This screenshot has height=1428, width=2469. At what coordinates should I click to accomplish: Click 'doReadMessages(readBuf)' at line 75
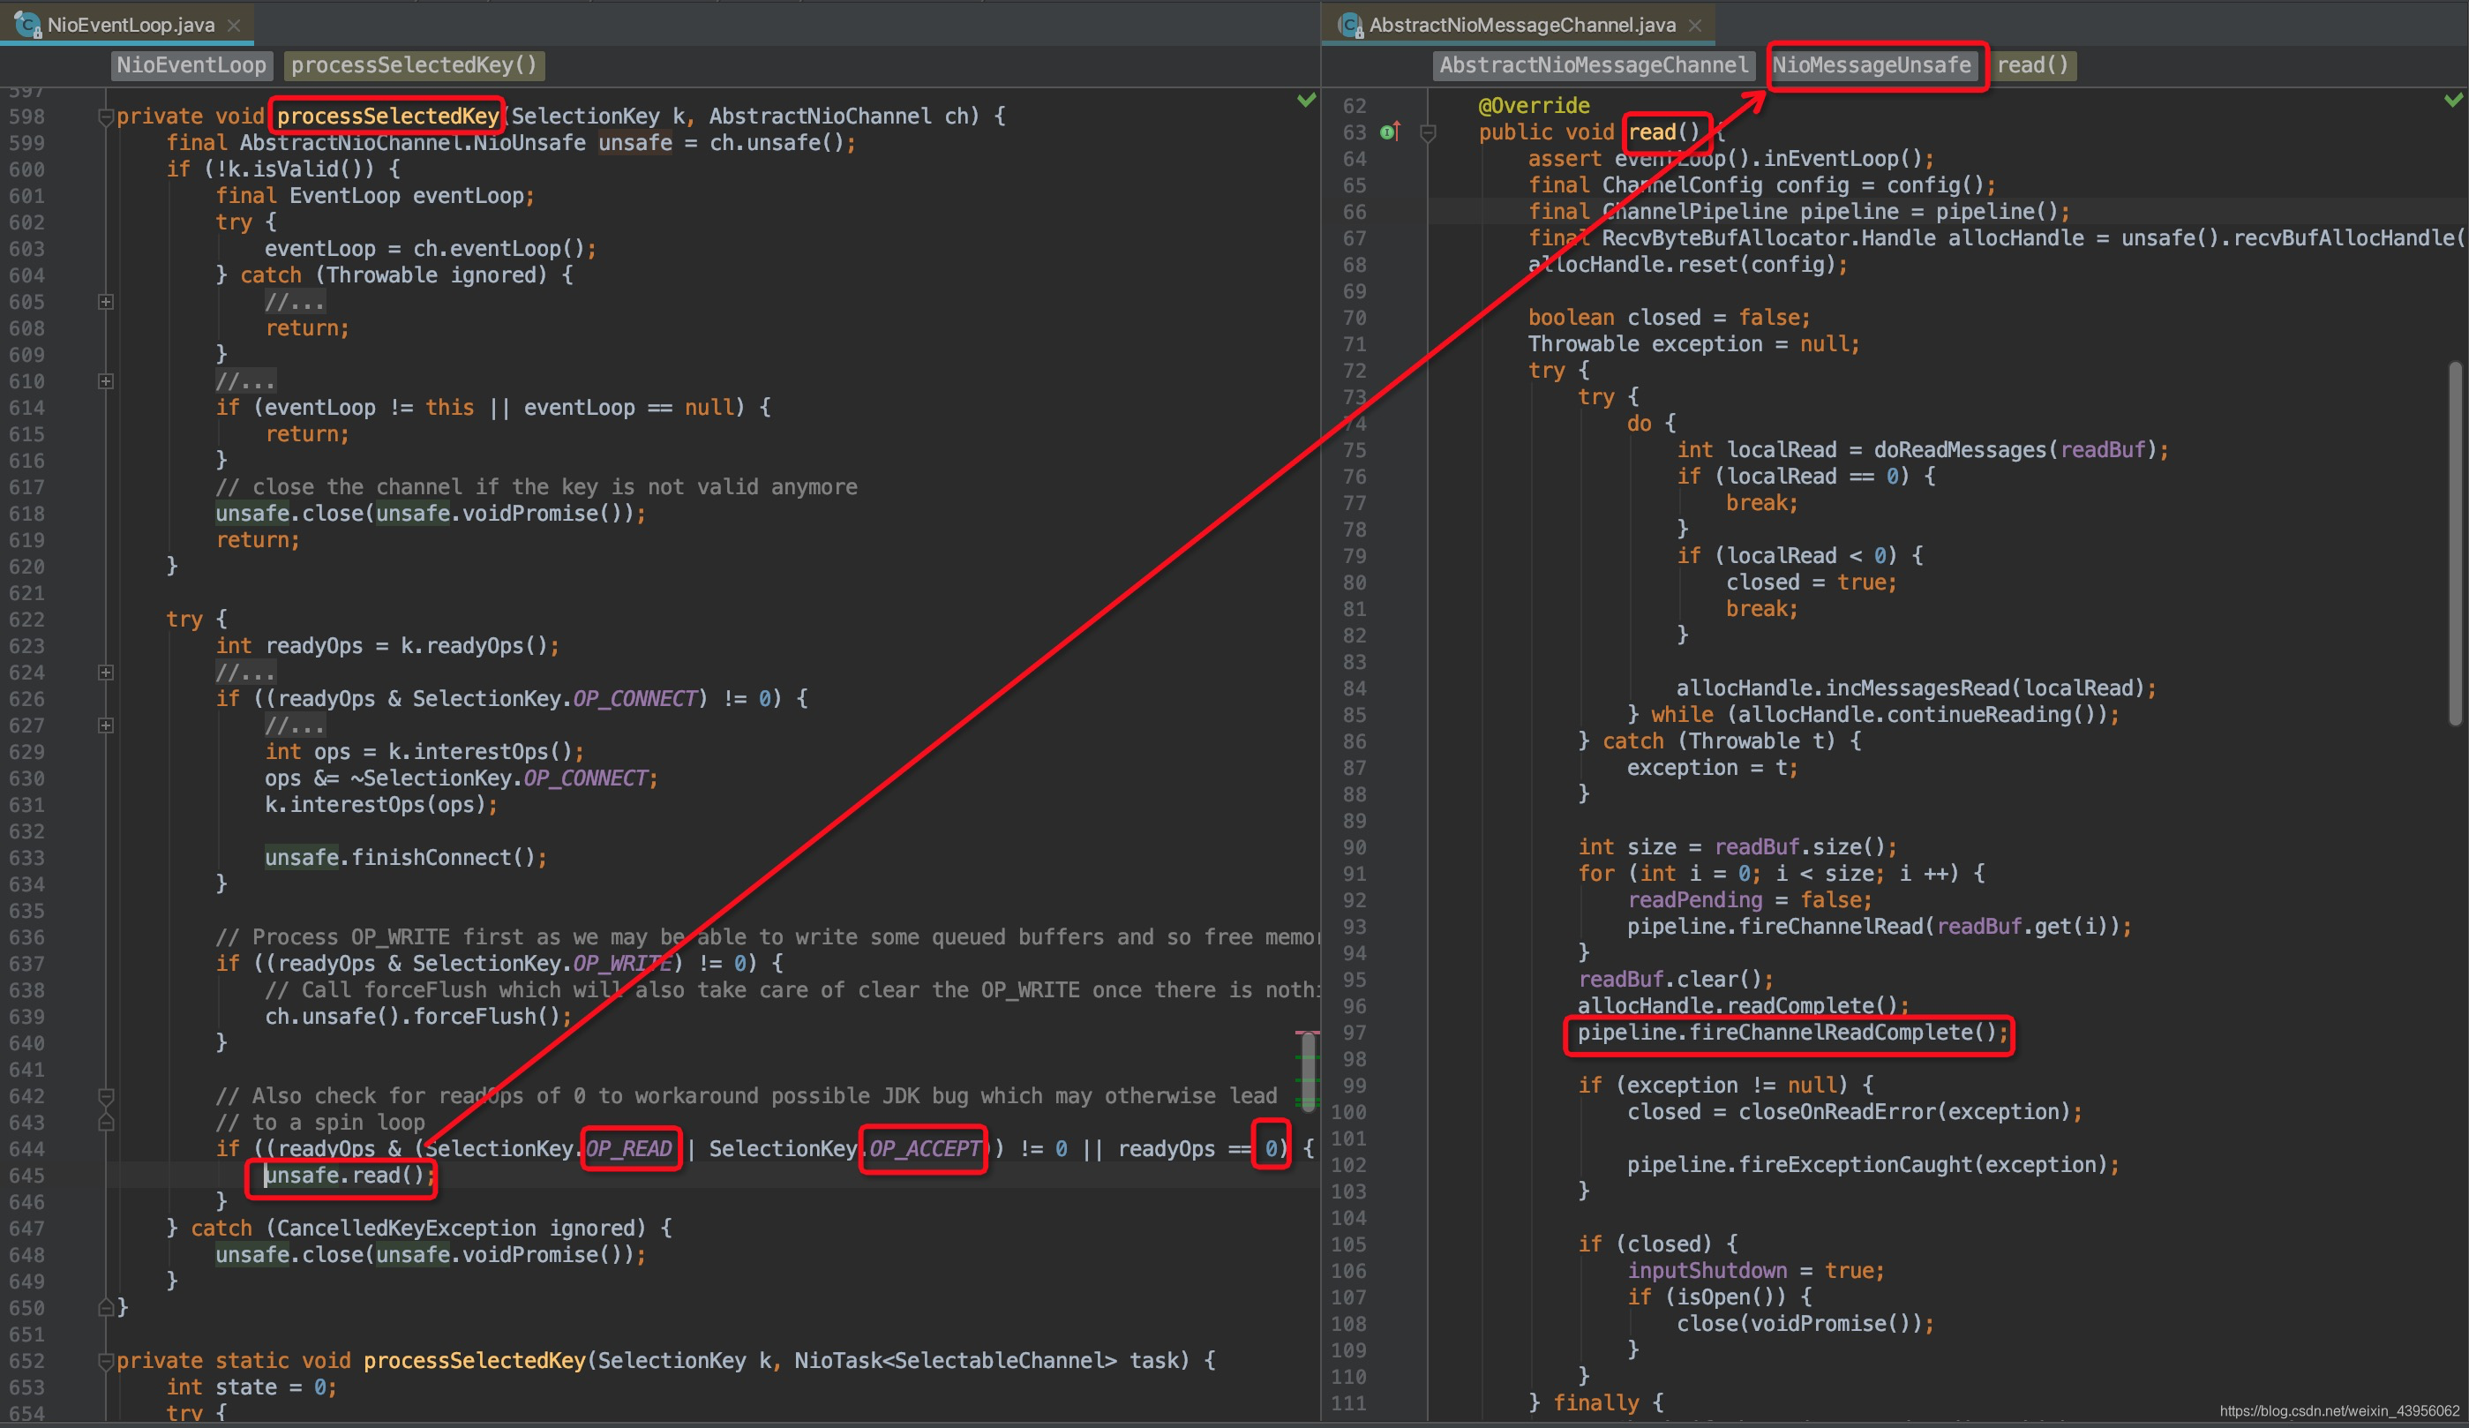(x=2015, y=450)
